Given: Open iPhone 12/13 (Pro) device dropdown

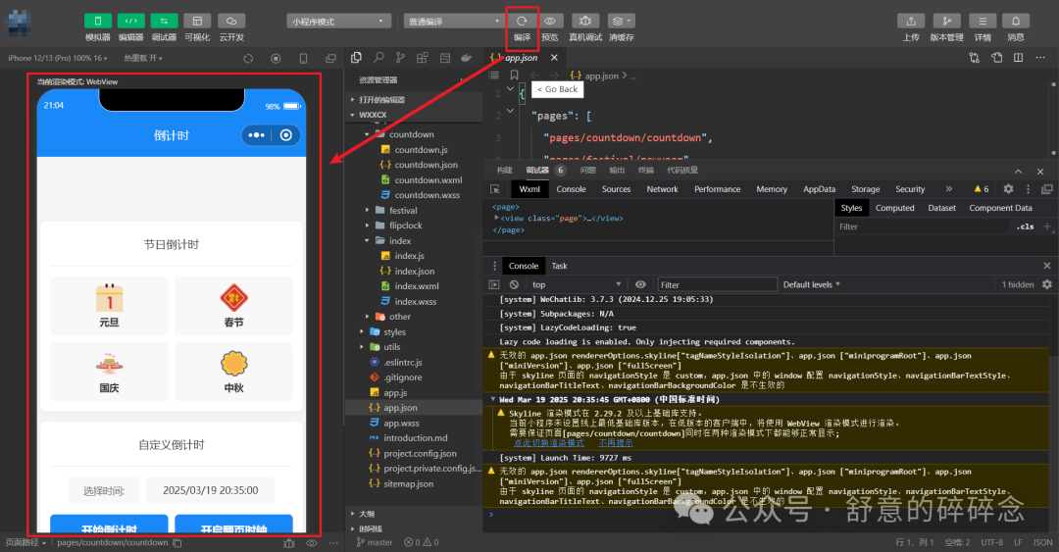Looking at the screenshot, I should coord(58,58).
